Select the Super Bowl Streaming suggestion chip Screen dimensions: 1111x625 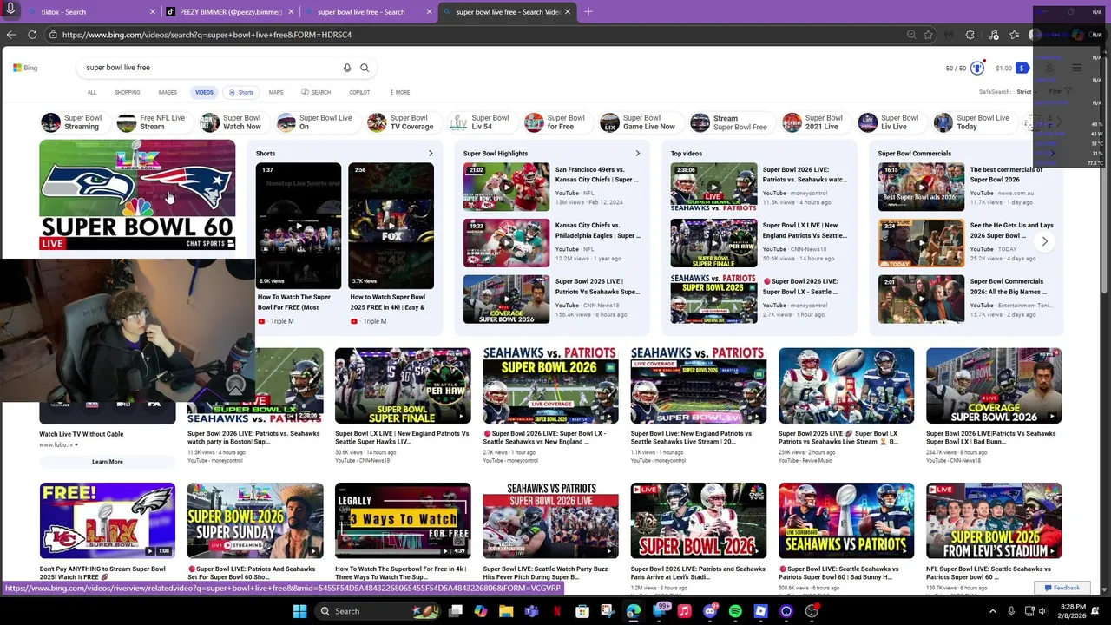click(x=72, y=122)
